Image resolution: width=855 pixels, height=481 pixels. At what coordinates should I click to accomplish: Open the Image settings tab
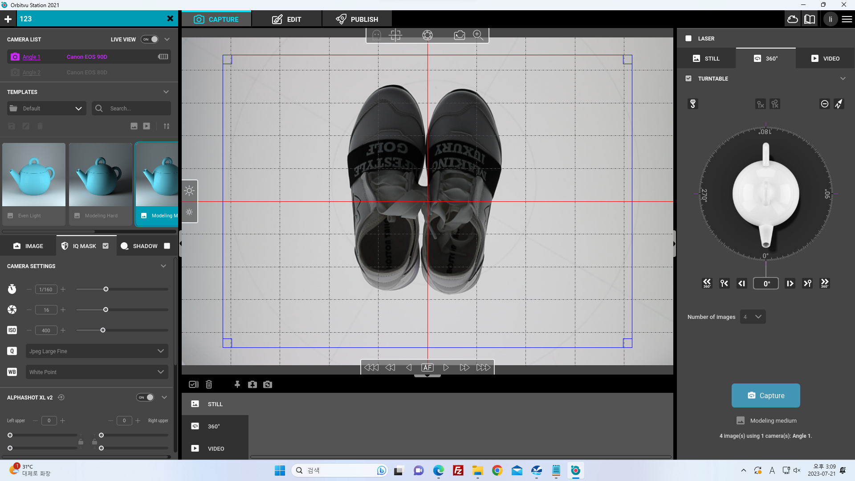click(x=28, y=246)
